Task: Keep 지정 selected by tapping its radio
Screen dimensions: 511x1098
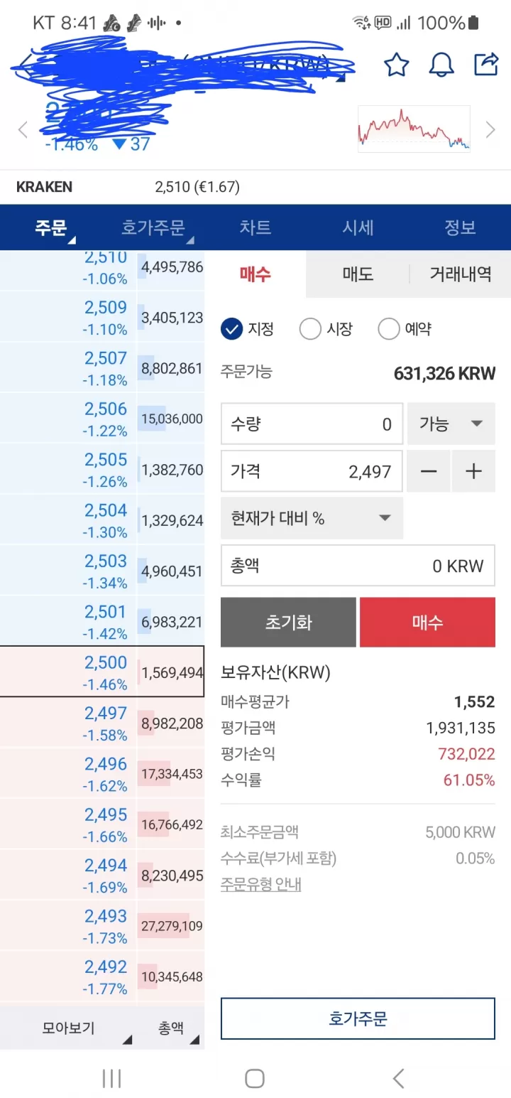Action: pos(229,328)
